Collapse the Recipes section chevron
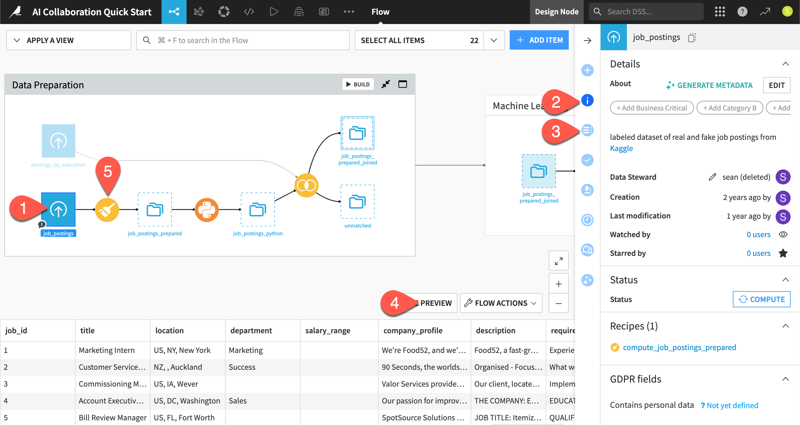The image size is (800, 425). (x=785, y=326)
